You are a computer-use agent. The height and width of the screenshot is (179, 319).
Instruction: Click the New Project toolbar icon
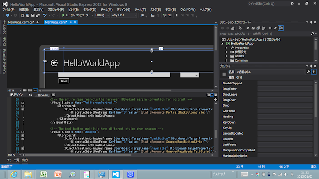click(x=22, y=15)
